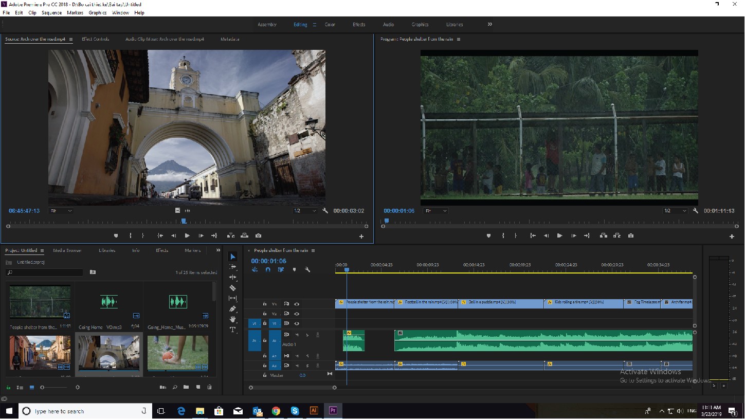Pick the Razor tool
Image resolution: width=745 pixels, height=419 pixels.
click(x=232, y=288)
